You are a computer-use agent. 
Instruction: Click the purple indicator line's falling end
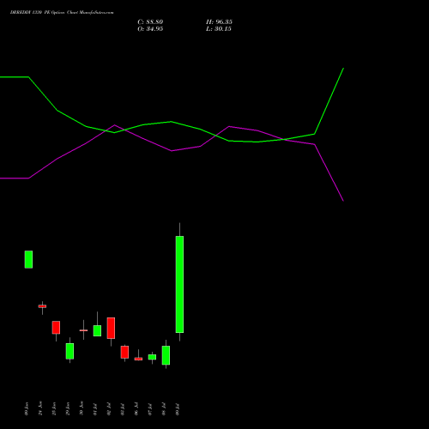[x=343, y=201]
